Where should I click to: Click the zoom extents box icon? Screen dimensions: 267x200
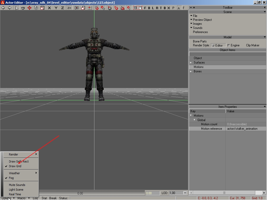pyautogui.click(x=135, y=8)
